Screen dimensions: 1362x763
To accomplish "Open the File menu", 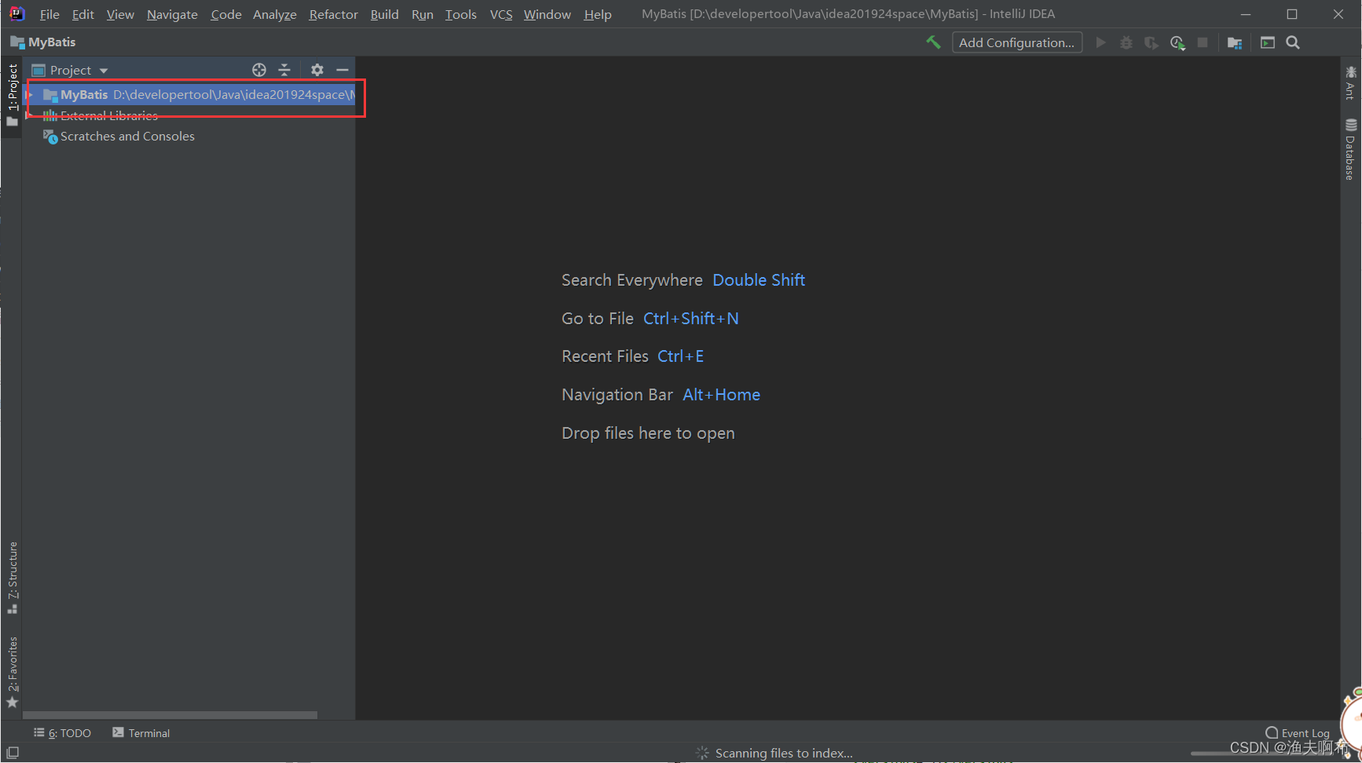I will pyautogui.click(x=49, y=14).
